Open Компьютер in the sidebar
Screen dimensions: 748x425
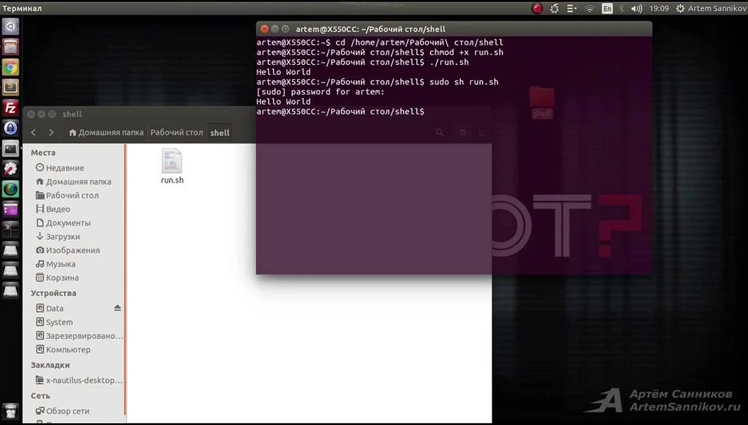point(63,349)
